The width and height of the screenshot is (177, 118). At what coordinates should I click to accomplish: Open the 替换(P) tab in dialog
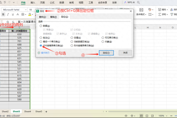(53, 17)
